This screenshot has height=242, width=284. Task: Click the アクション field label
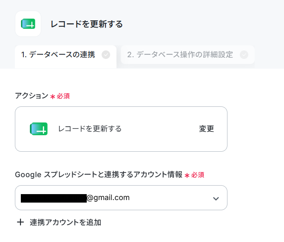click(x=31, y=95)
